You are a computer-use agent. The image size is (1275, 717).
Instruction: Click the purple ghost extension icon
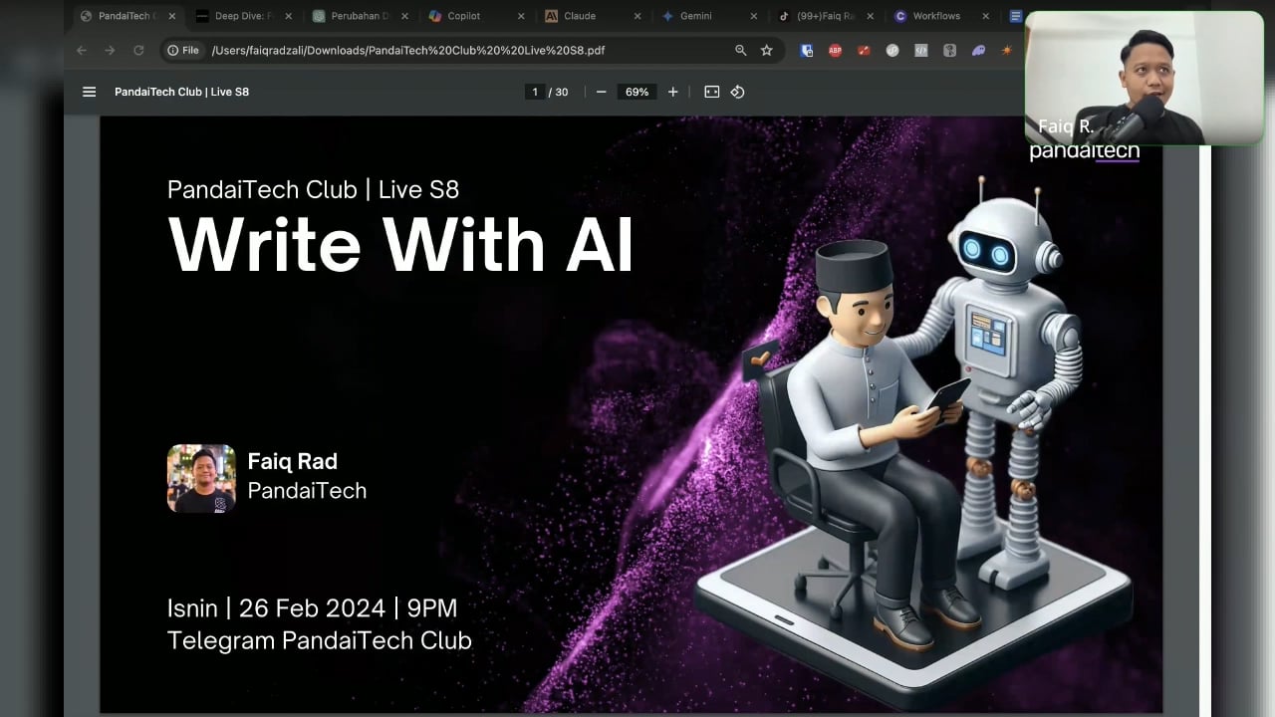click(979, 50)
